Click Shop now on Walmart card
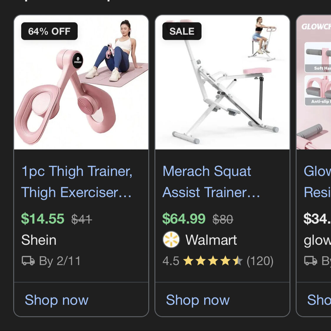 [x=198, y=300]
